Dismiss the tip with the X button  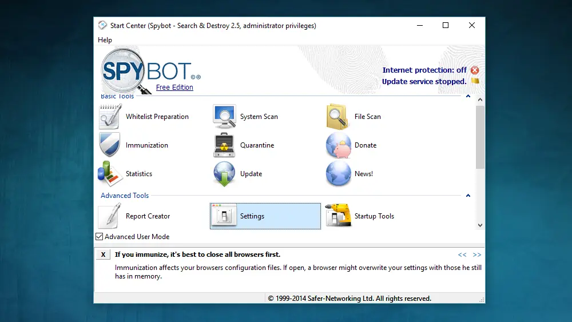click(103, 255)
